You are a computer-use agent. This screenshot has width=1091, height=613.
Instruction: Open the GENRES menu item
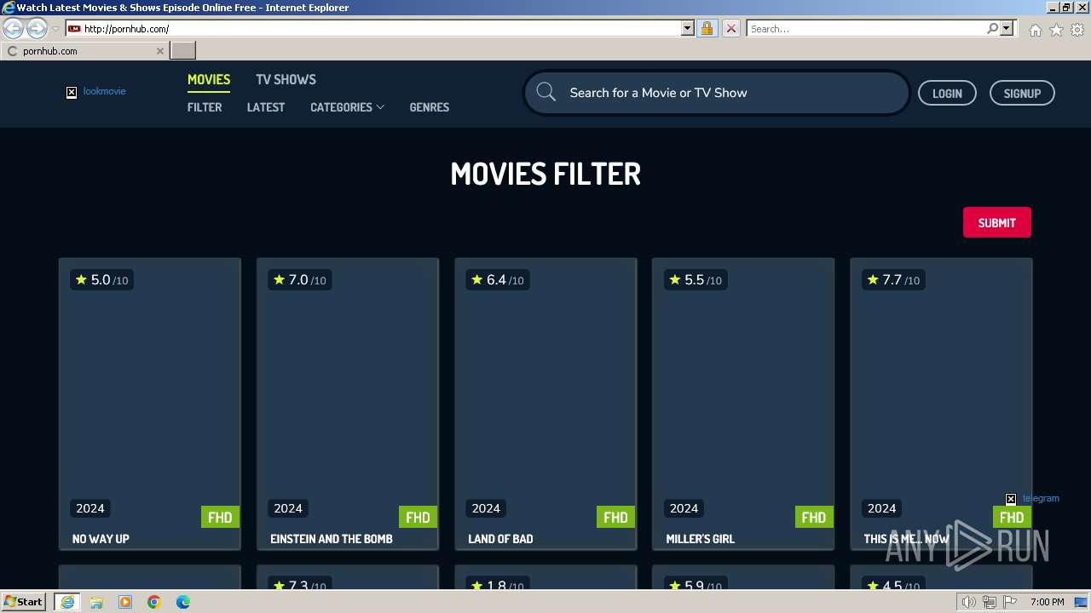pos(429,107)
